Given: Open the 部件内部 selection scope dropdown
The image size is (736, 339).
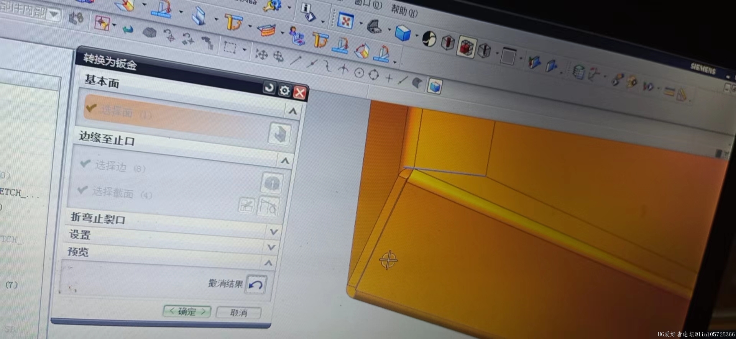Looking at the screenshot, I should click(54, 15).
